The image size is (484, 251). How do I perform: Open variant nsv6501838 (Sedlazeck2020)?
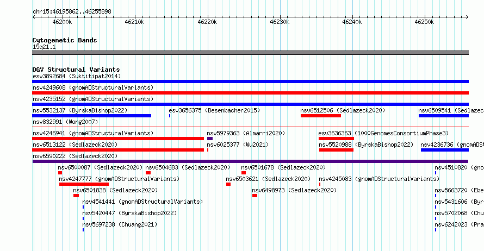[x=115, y=190]
